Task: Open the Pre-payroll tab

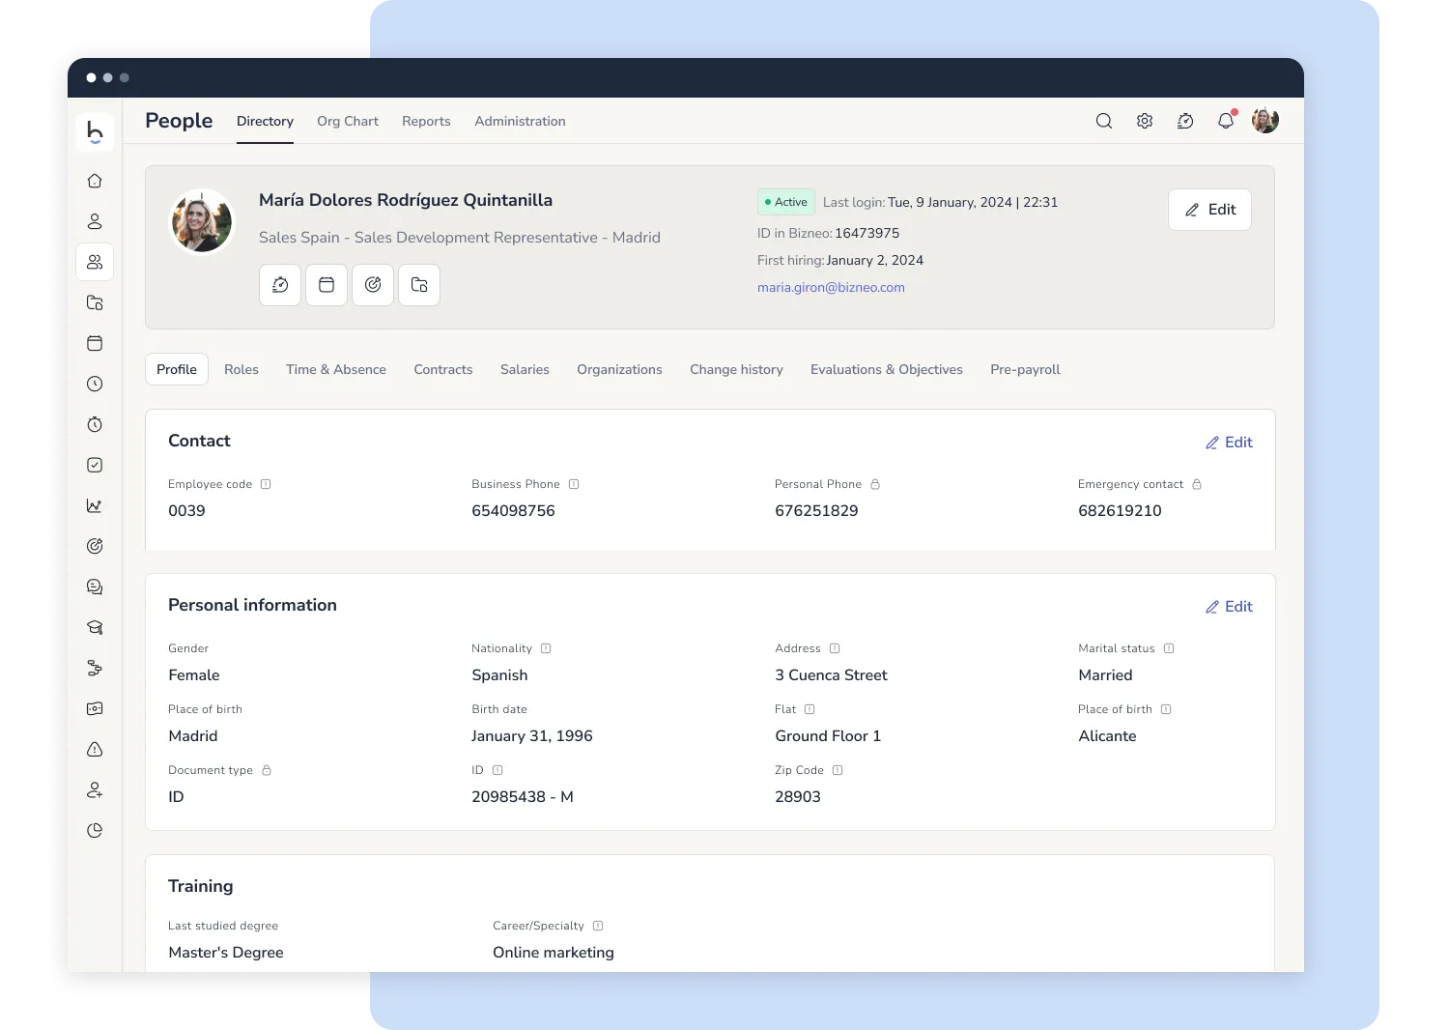Action: (x=1025, y=369)
